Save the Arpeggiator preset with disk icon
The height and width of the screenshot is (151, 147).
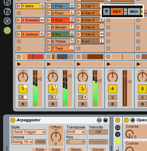point(105,120)
